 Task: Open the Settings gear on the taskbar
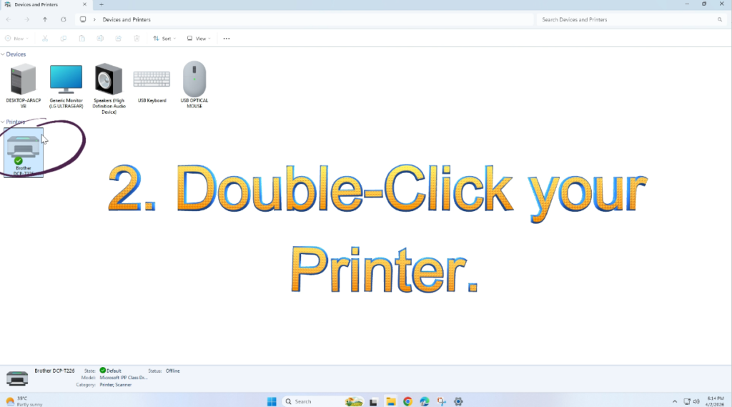[x=458, y=401]
